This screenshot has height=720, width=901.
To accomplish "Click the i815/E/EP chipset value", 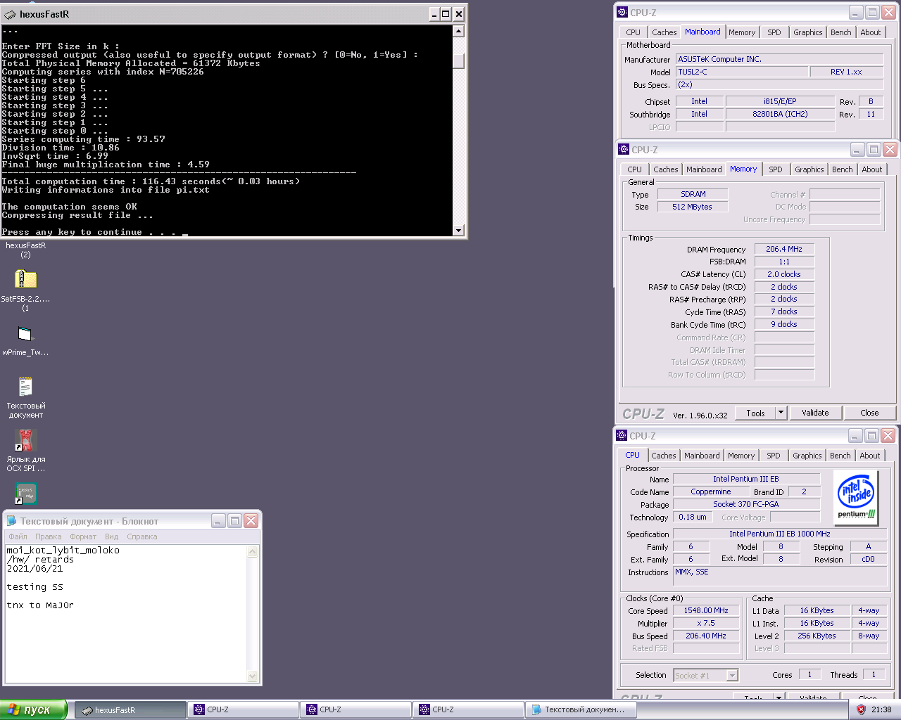I will [x=780, y=101].
